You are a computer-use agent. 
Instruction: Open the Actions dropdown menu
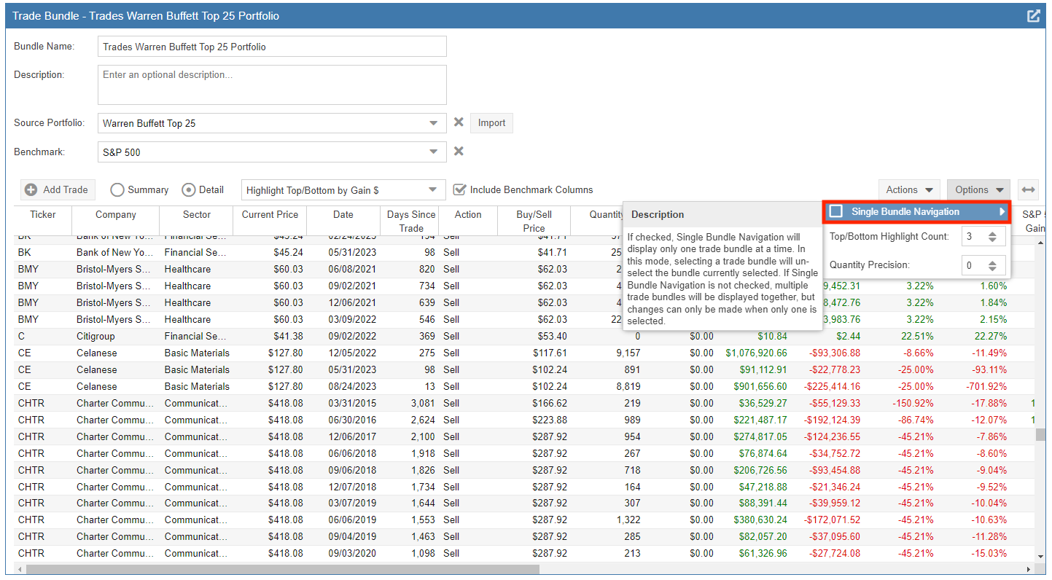[x=909, y=189]
